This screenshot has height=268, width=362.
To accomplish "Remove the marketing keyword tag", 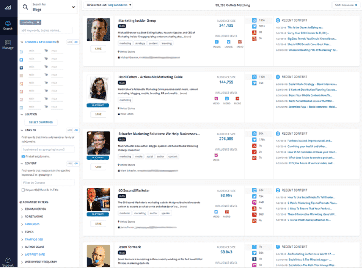I will [x=38, y=22].
